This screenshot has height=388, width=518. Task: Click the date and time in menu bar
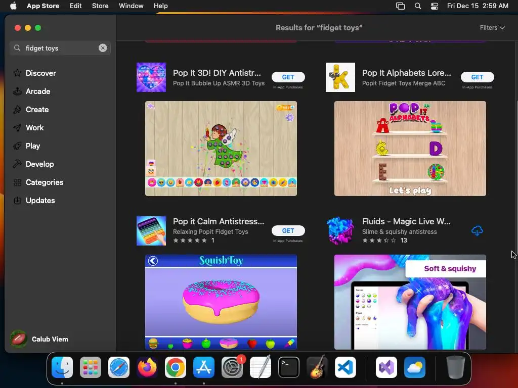point(478,6)
